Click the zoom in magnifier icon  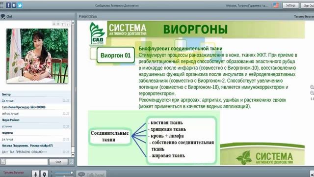point(312,87)
